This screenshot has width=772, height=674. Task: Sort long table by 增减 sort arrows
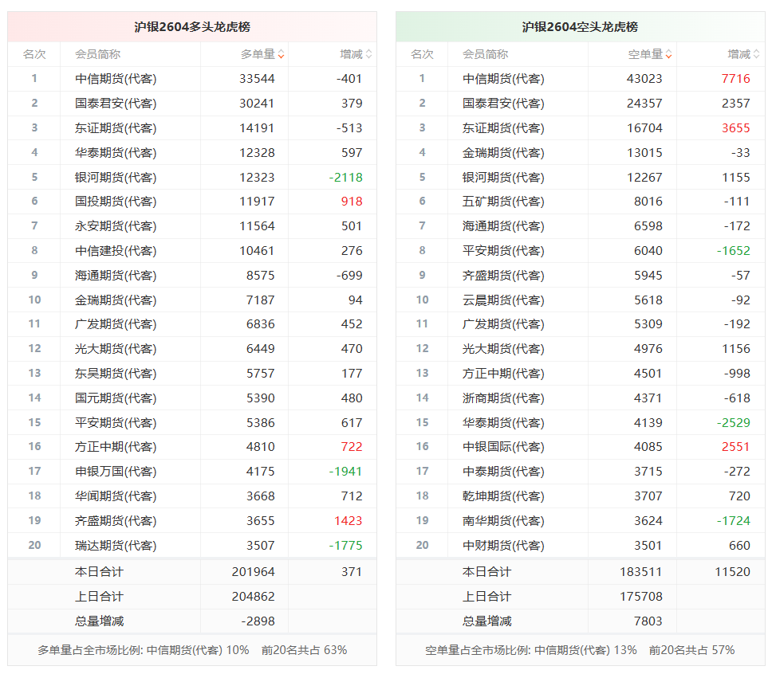tap(368, 54)
